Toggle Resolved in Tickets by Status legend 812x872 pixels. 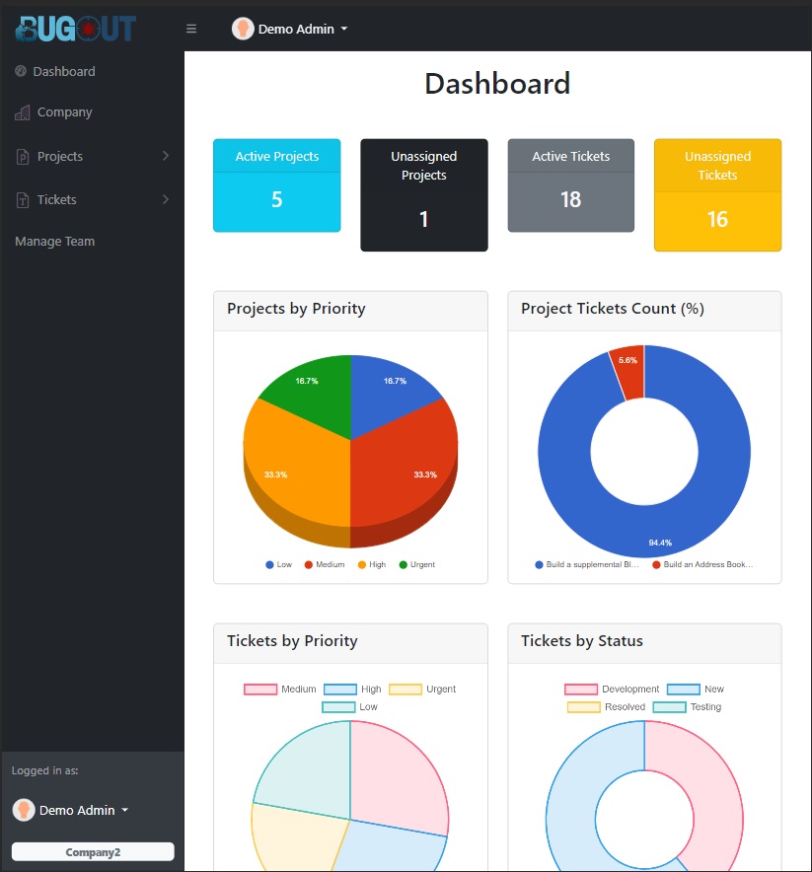coord(606,707)
